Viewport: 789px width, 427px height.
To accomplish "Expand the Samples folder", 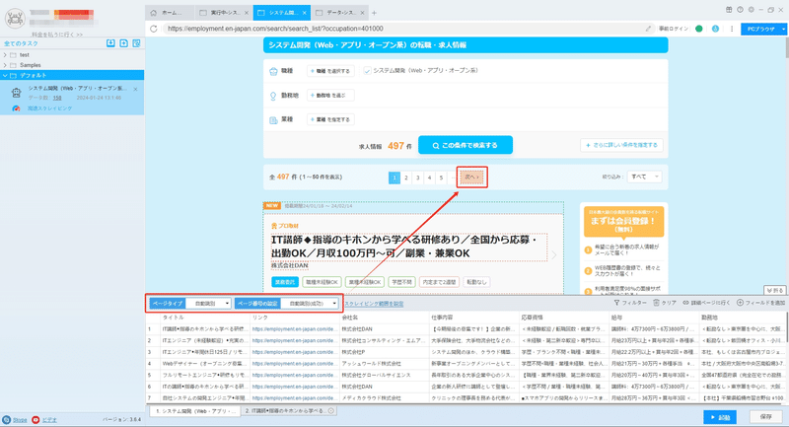I will pyautogui.click(x=5, y=65).
